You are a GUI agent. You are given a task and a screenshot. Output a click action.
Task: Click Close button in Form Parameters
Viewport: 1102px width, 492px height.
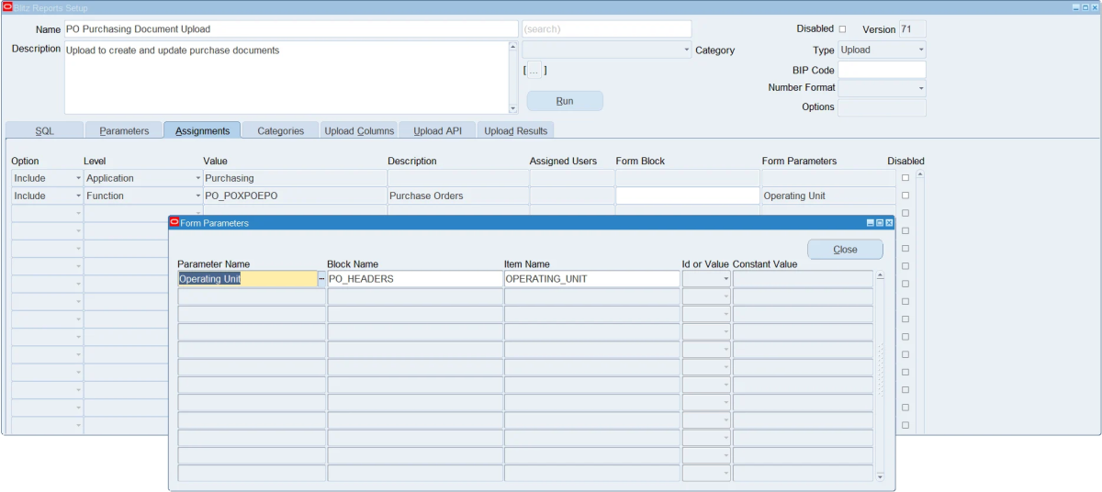pos(845,250)
